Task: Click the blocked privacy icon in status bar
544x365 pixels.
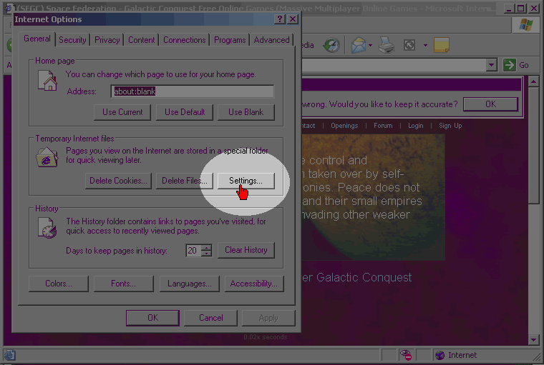Action: [x=406, y=355]
